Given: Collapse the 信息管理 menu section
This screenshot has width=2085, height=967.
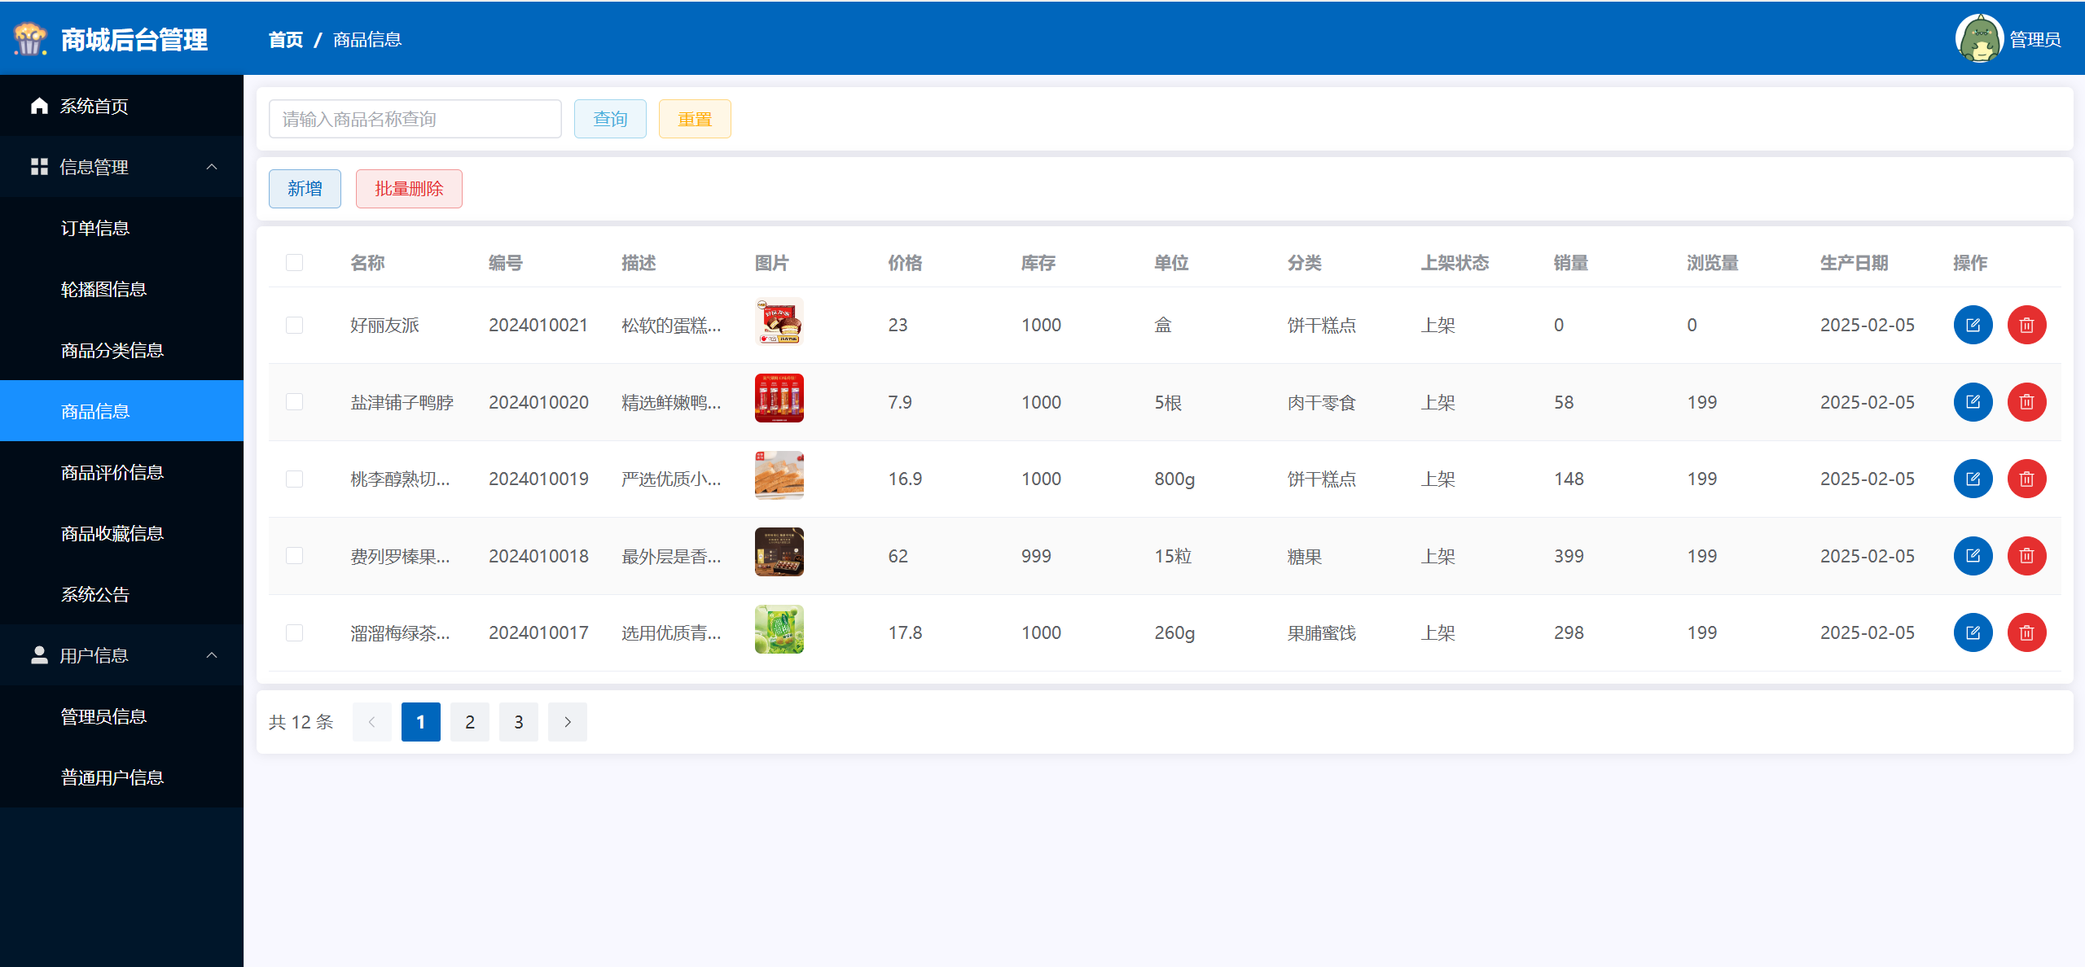Looking at the screenshot, I should tap(211, 167).
